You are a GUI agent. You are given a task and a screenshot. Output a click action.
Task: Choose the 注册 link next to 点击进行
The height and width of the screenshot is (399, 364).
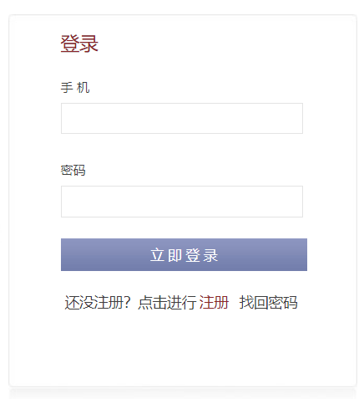pyautogui.click(x=214, y=302)
